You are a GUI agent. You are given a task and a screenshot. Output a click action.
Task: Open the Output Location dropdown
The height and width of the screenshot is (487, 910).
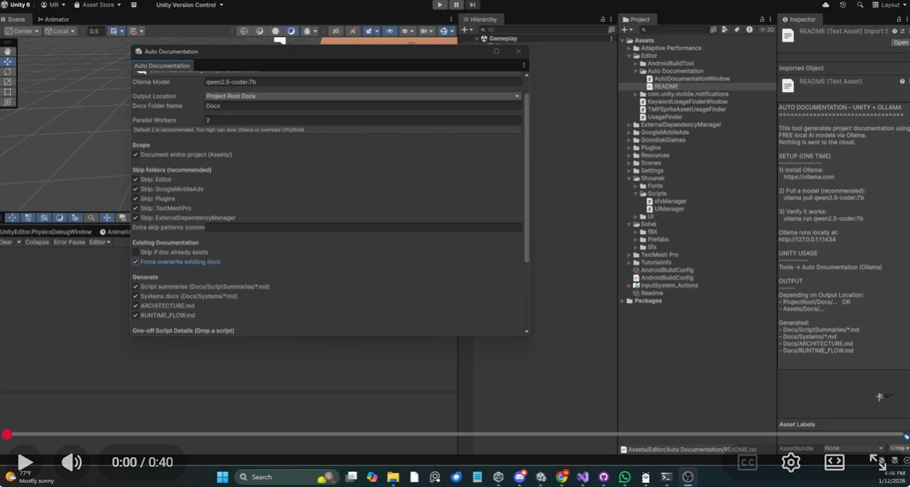[363, 96]
